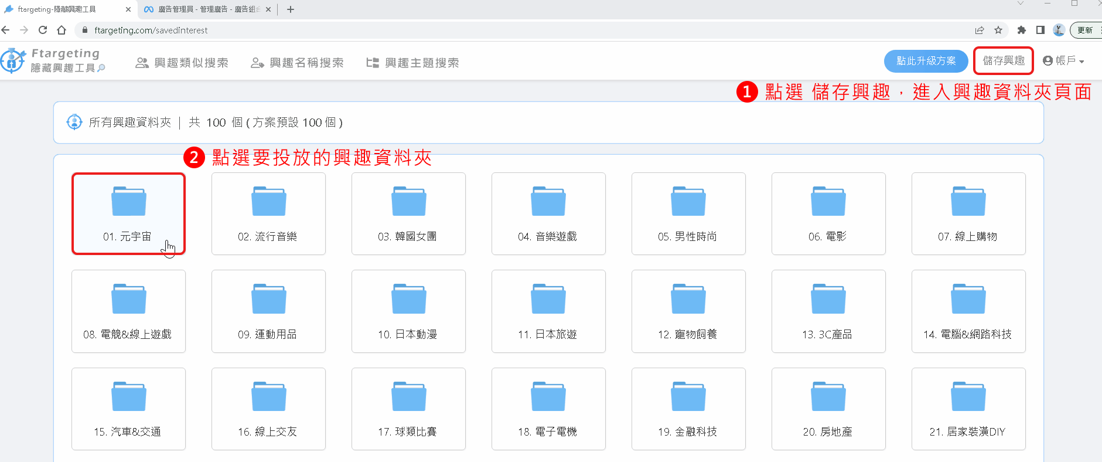Click the site lock icon in address bar
Viewport: 1102px width, 462px height.
click(x=85, y=30)
